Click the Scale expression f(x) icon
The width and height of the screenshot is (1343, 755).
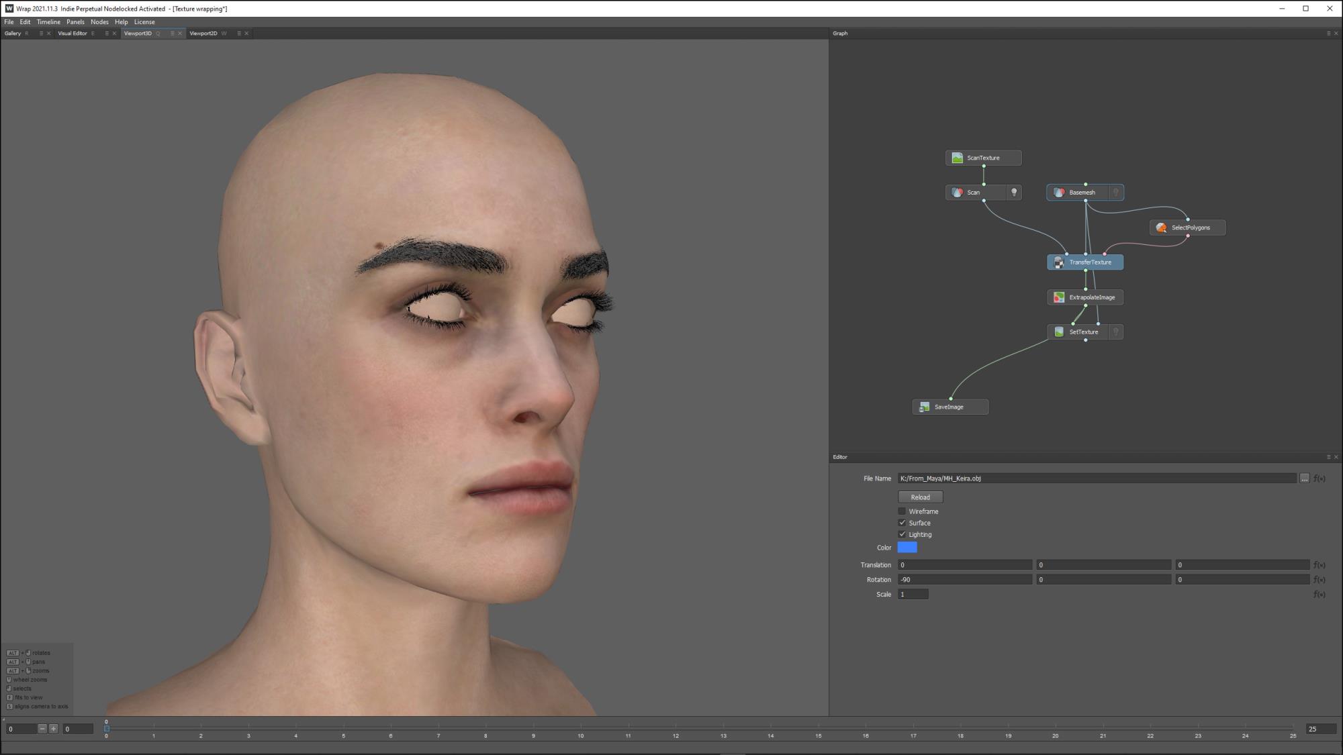click(x=1319, y=595)
